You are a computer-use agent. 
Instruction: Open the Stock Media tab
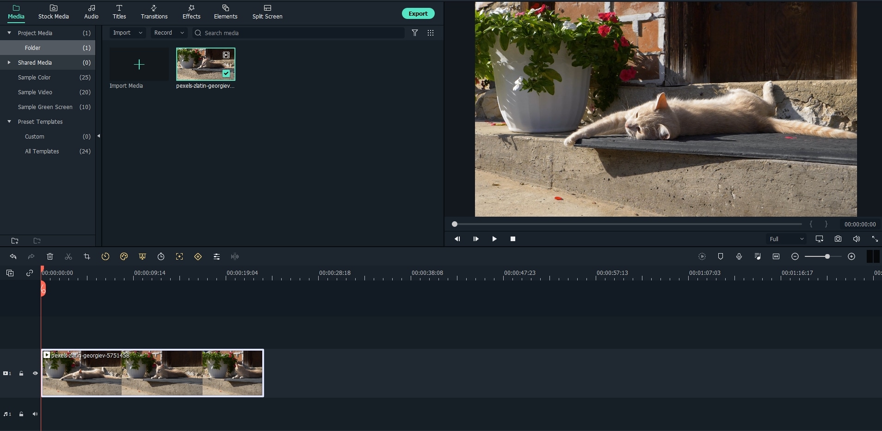(x=54, y=12)
